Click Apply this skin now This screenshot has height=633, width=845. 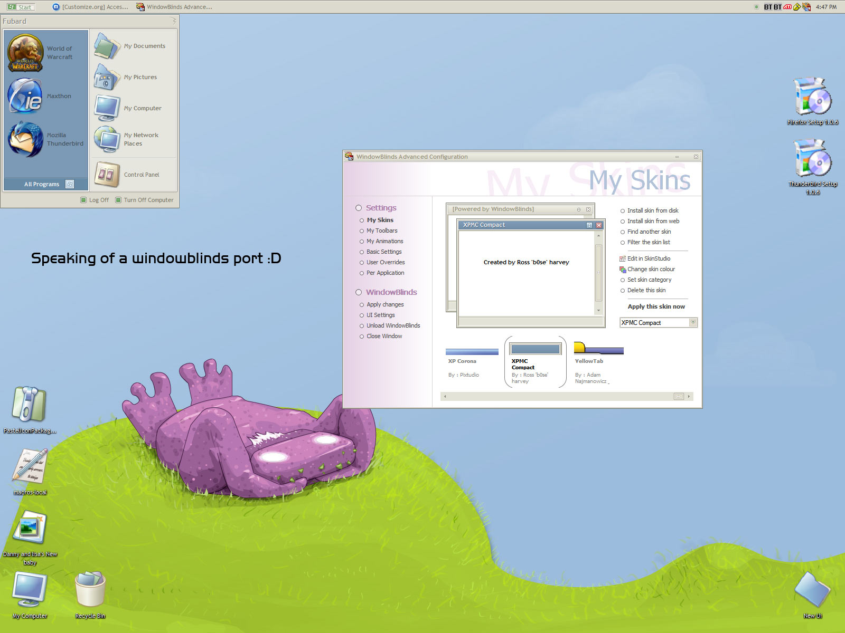tap(656, 306)
